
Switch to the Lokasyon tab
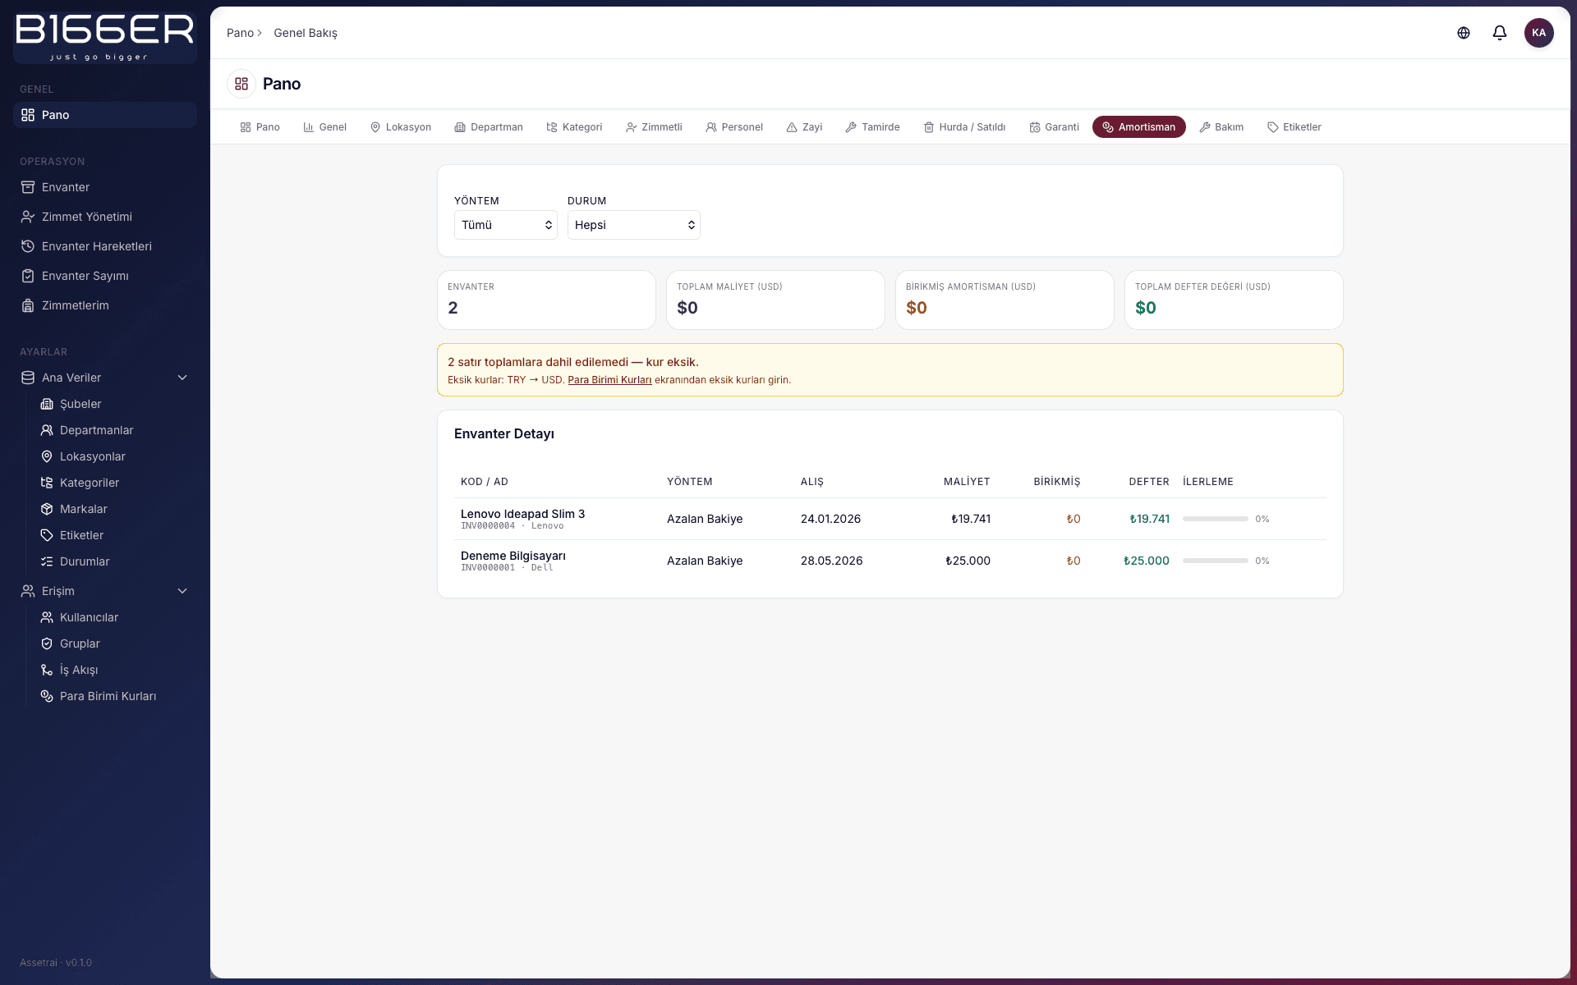[401, 127]
